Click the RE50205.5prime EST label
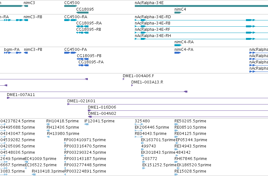The image size is (268, 176). [x=190, y=121]
